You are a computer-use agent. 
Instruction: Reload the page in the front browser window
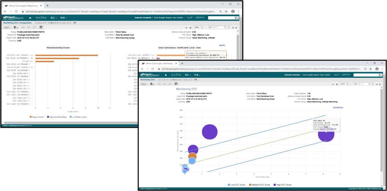click(x=153, y=69)
